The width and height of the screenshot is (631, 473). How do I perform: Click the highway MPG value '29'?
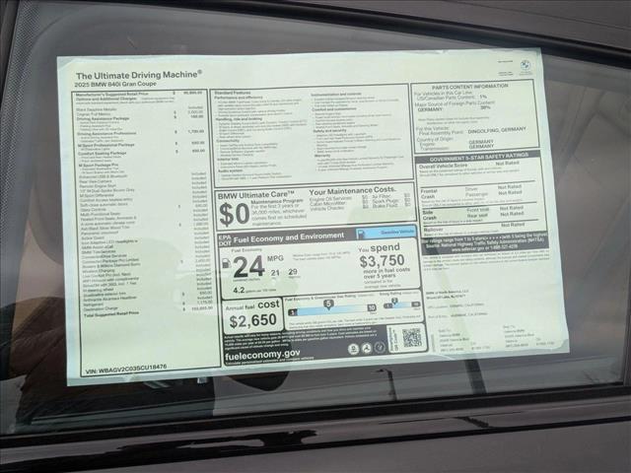pos(293,272)
